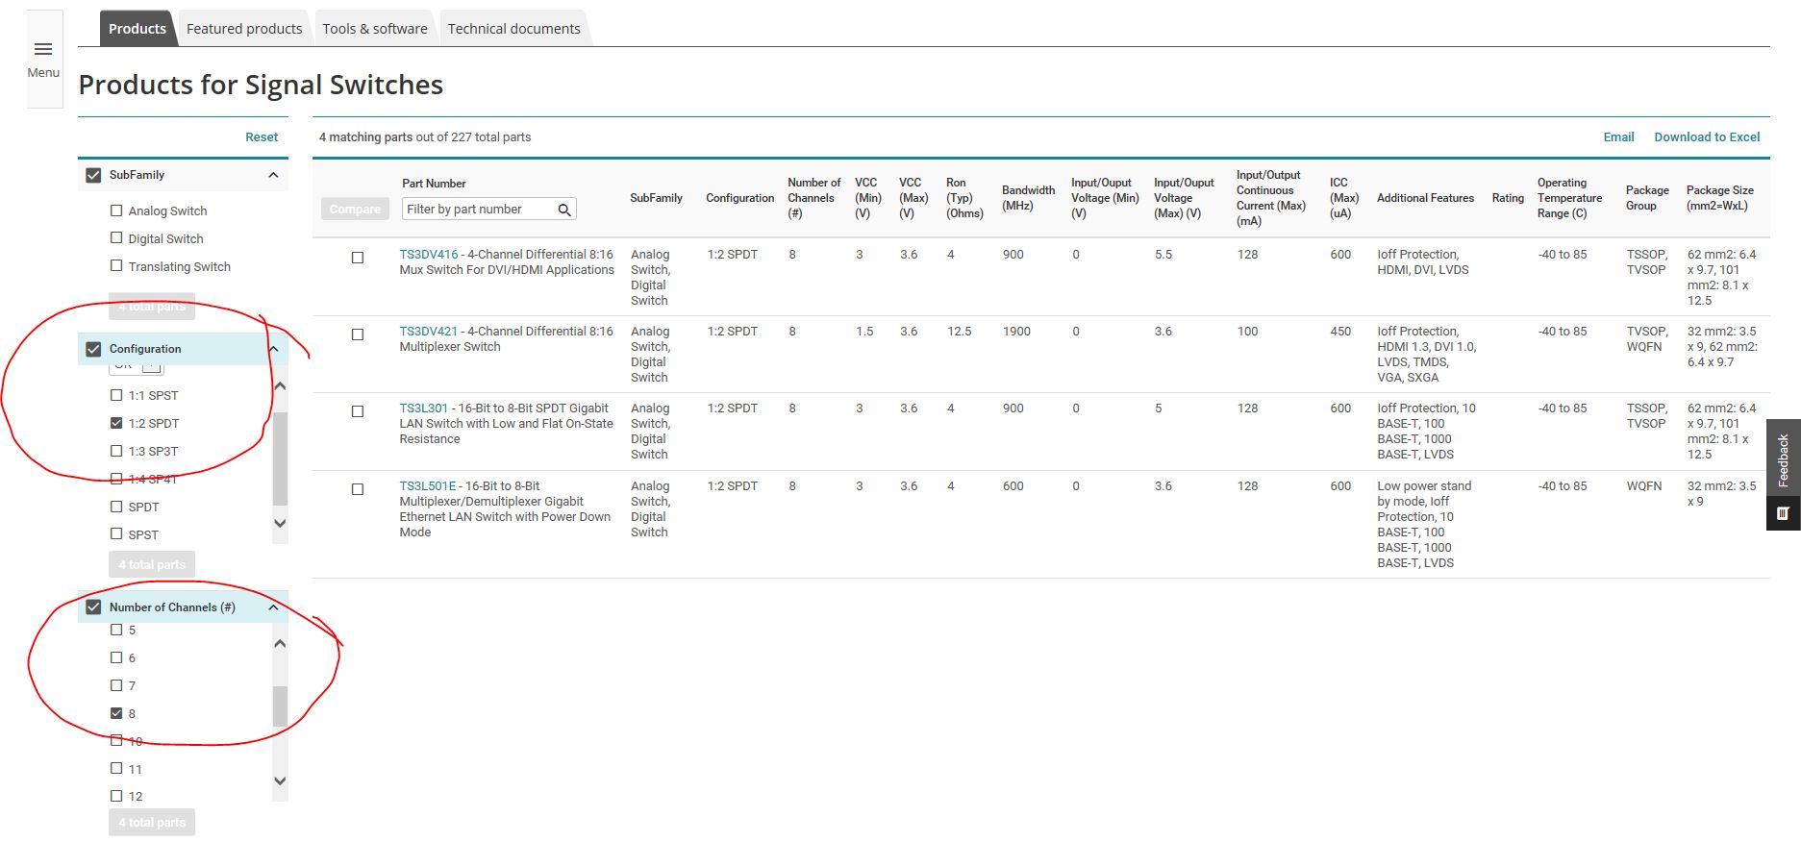This screenshot has height=842, width=1801.
Task: Check the SPDT configuration option
Action: [x=116, y=507]
